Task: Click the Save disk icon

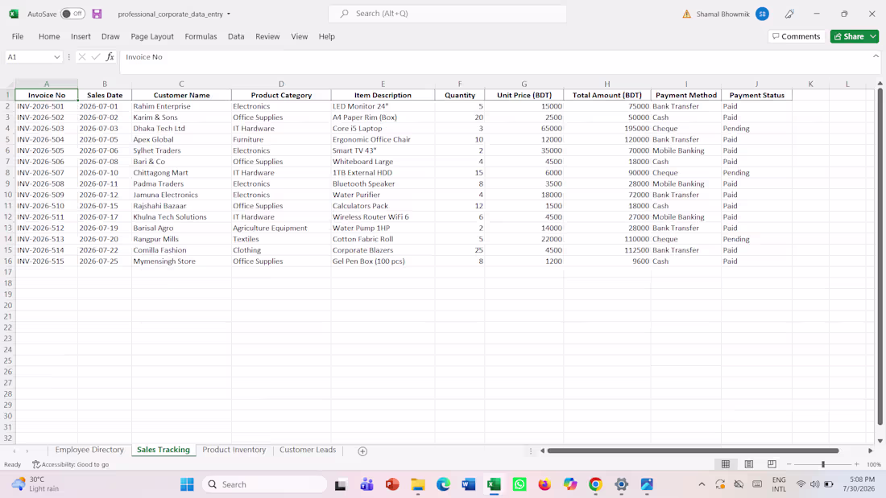Action: pyautogui.click(x=97, y=14)
